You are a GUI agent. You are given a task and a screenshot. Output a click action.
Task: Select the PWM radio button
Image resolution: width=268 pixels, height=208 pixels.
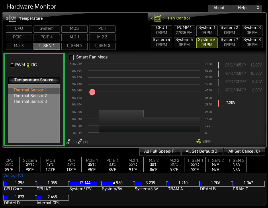(12, 65)
